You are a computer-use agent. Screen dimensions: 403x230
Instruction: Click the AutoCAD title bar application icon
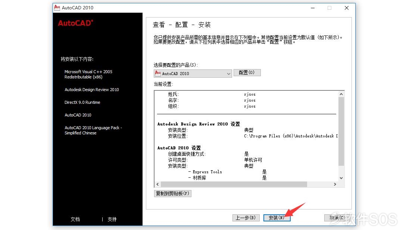(x=57, y=8)
